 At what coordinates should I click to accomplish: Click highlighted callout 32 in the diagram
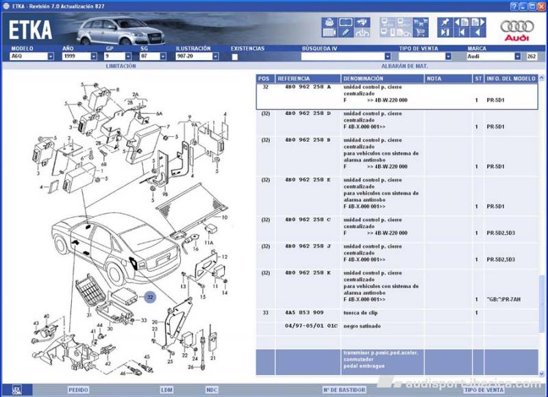tap(150, 297)
